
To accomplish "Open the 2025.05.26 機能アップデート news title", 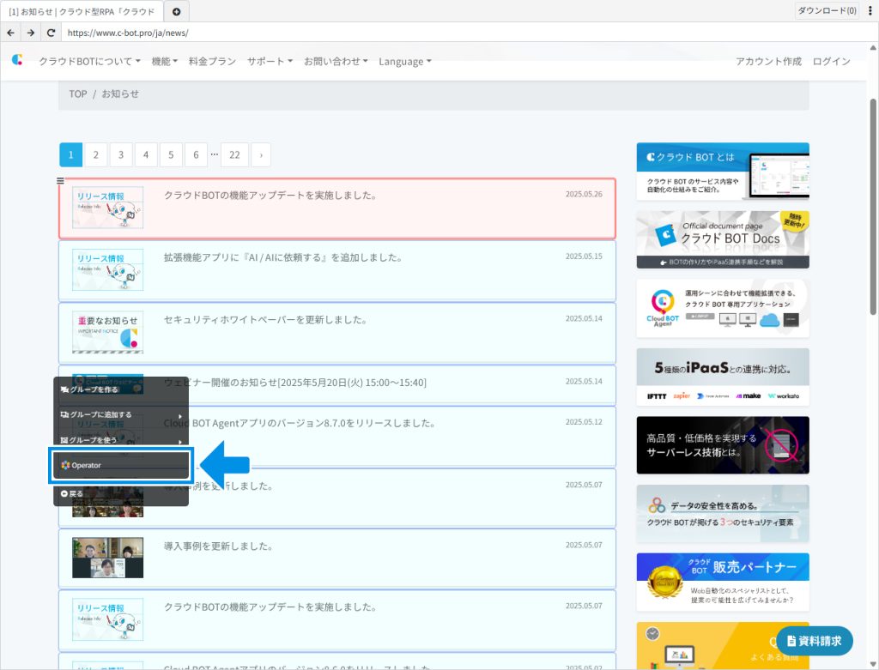I will pos(270,195).
